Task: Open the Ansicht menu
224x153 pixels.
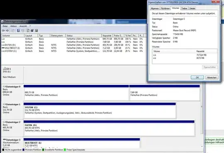Action: [x=23, y=26]
